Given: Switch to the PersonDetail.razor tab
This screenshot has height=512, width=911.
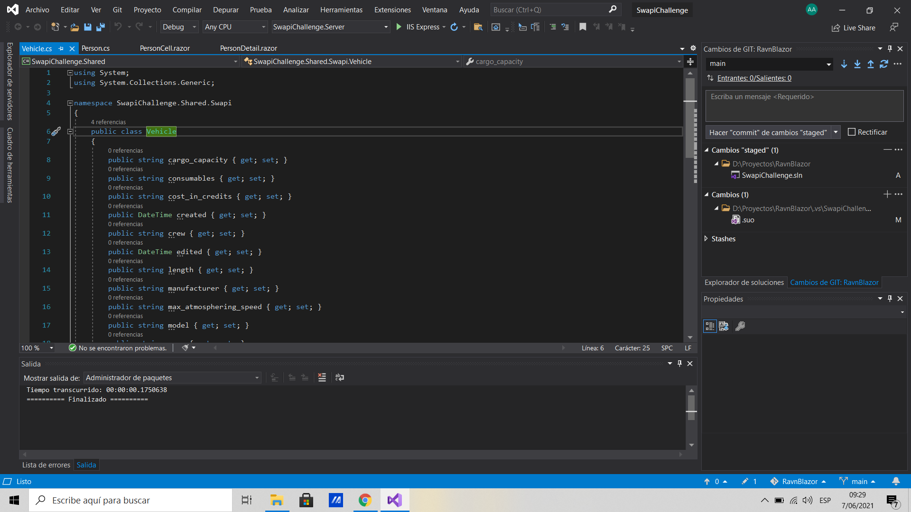Looking at the screenshot, I should 247,48.
